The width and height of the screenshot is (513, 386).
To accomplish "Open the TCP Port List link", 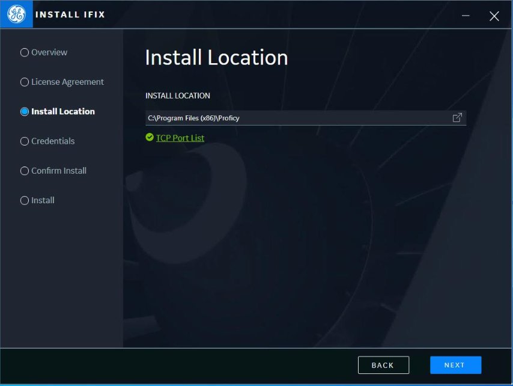I will 180,138.
